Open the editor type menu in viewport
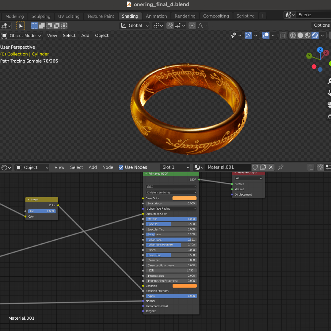Image resolution: width=331 pixels, height=331 pixels. tap(6, 26)
